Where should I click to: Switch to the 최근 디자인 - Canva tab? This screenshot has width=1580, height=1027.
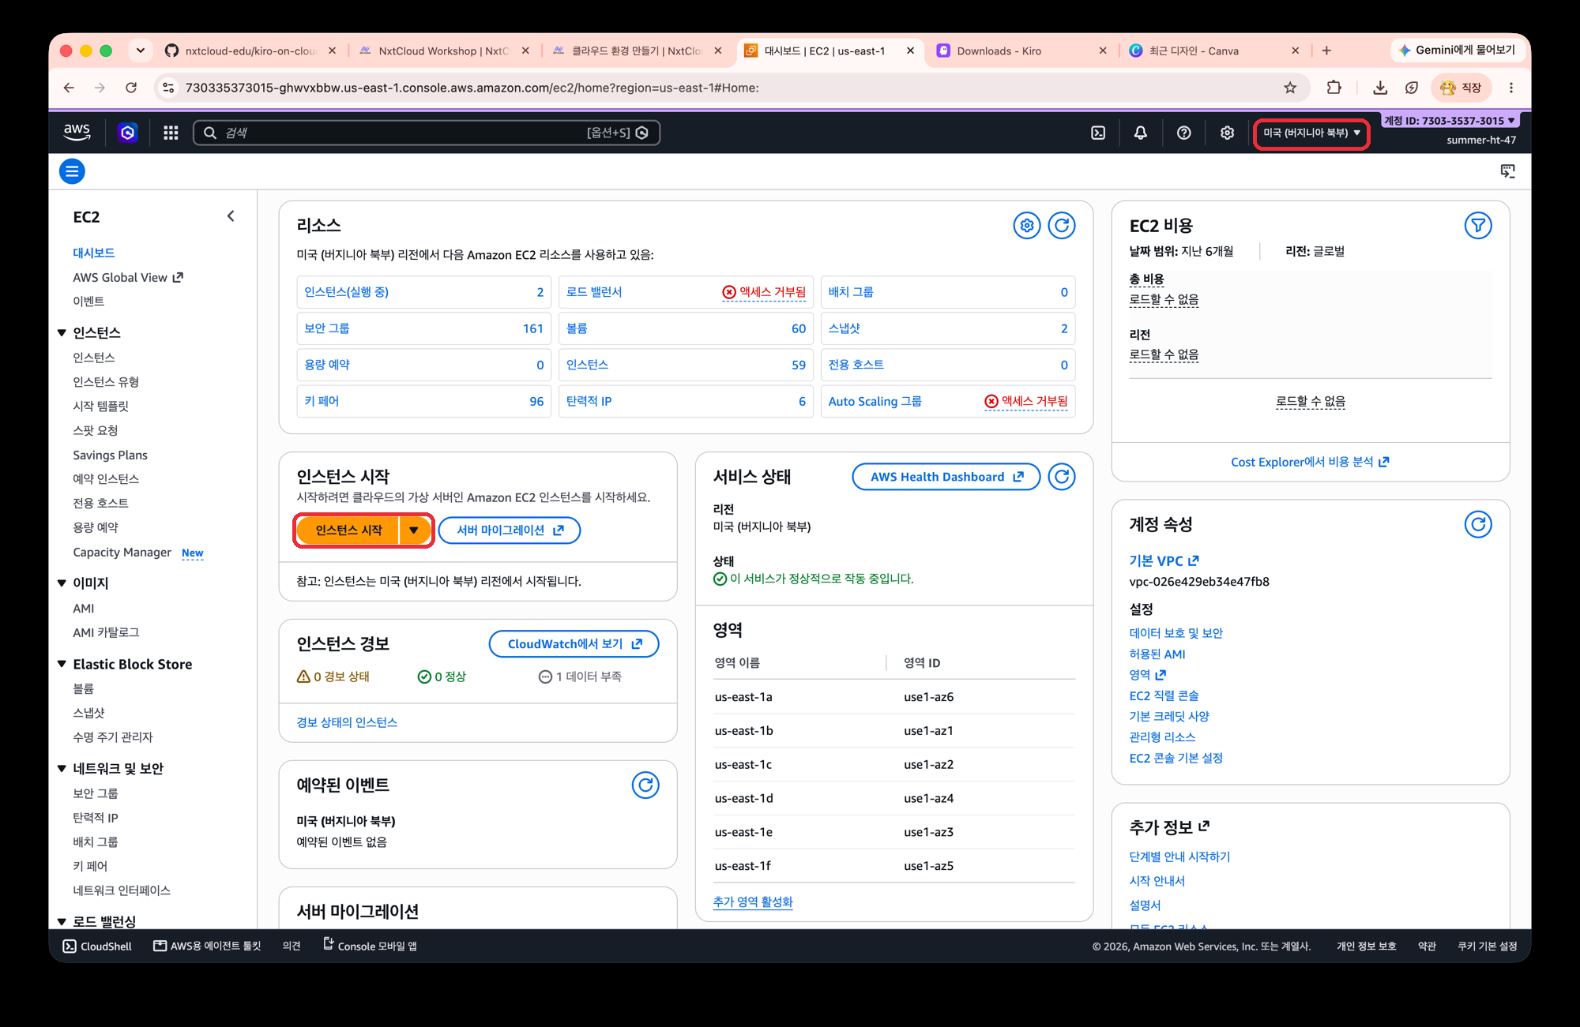1213,51
